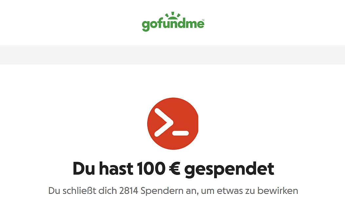Click the gofundme logo at the top
The height and width of the screenshot is (223, 345).
(173, 22)
